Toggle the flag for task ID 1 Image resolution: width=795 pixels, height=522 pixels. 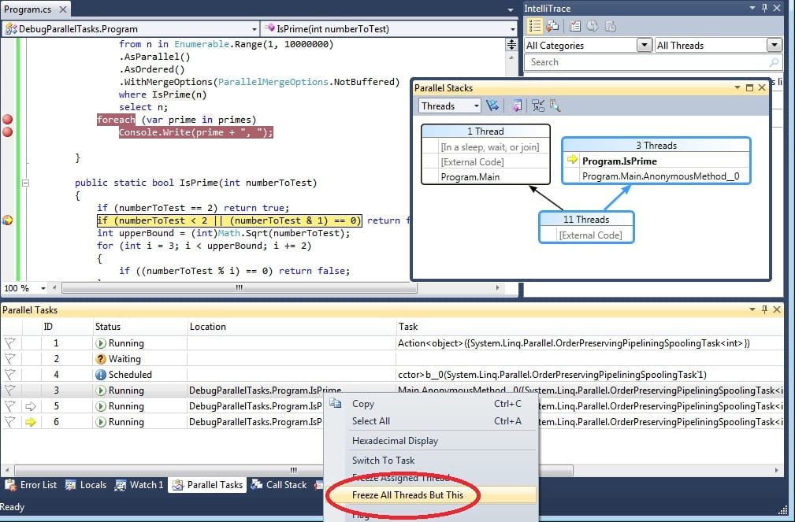[10, 343]
